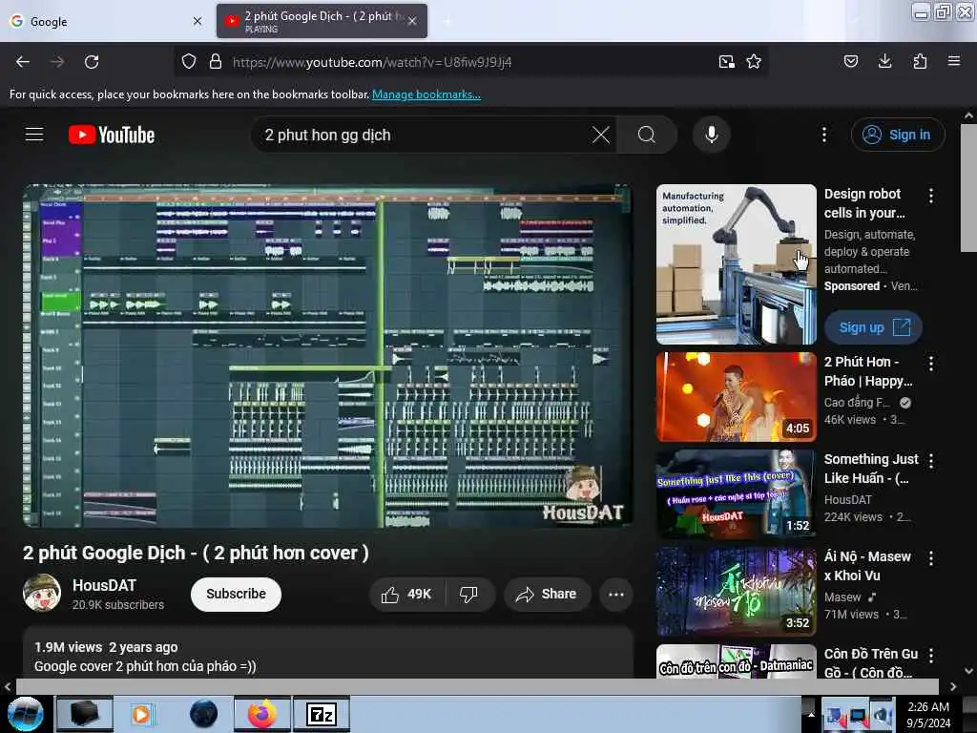Open options for Something Just Like Huấn

pos(931,461)
